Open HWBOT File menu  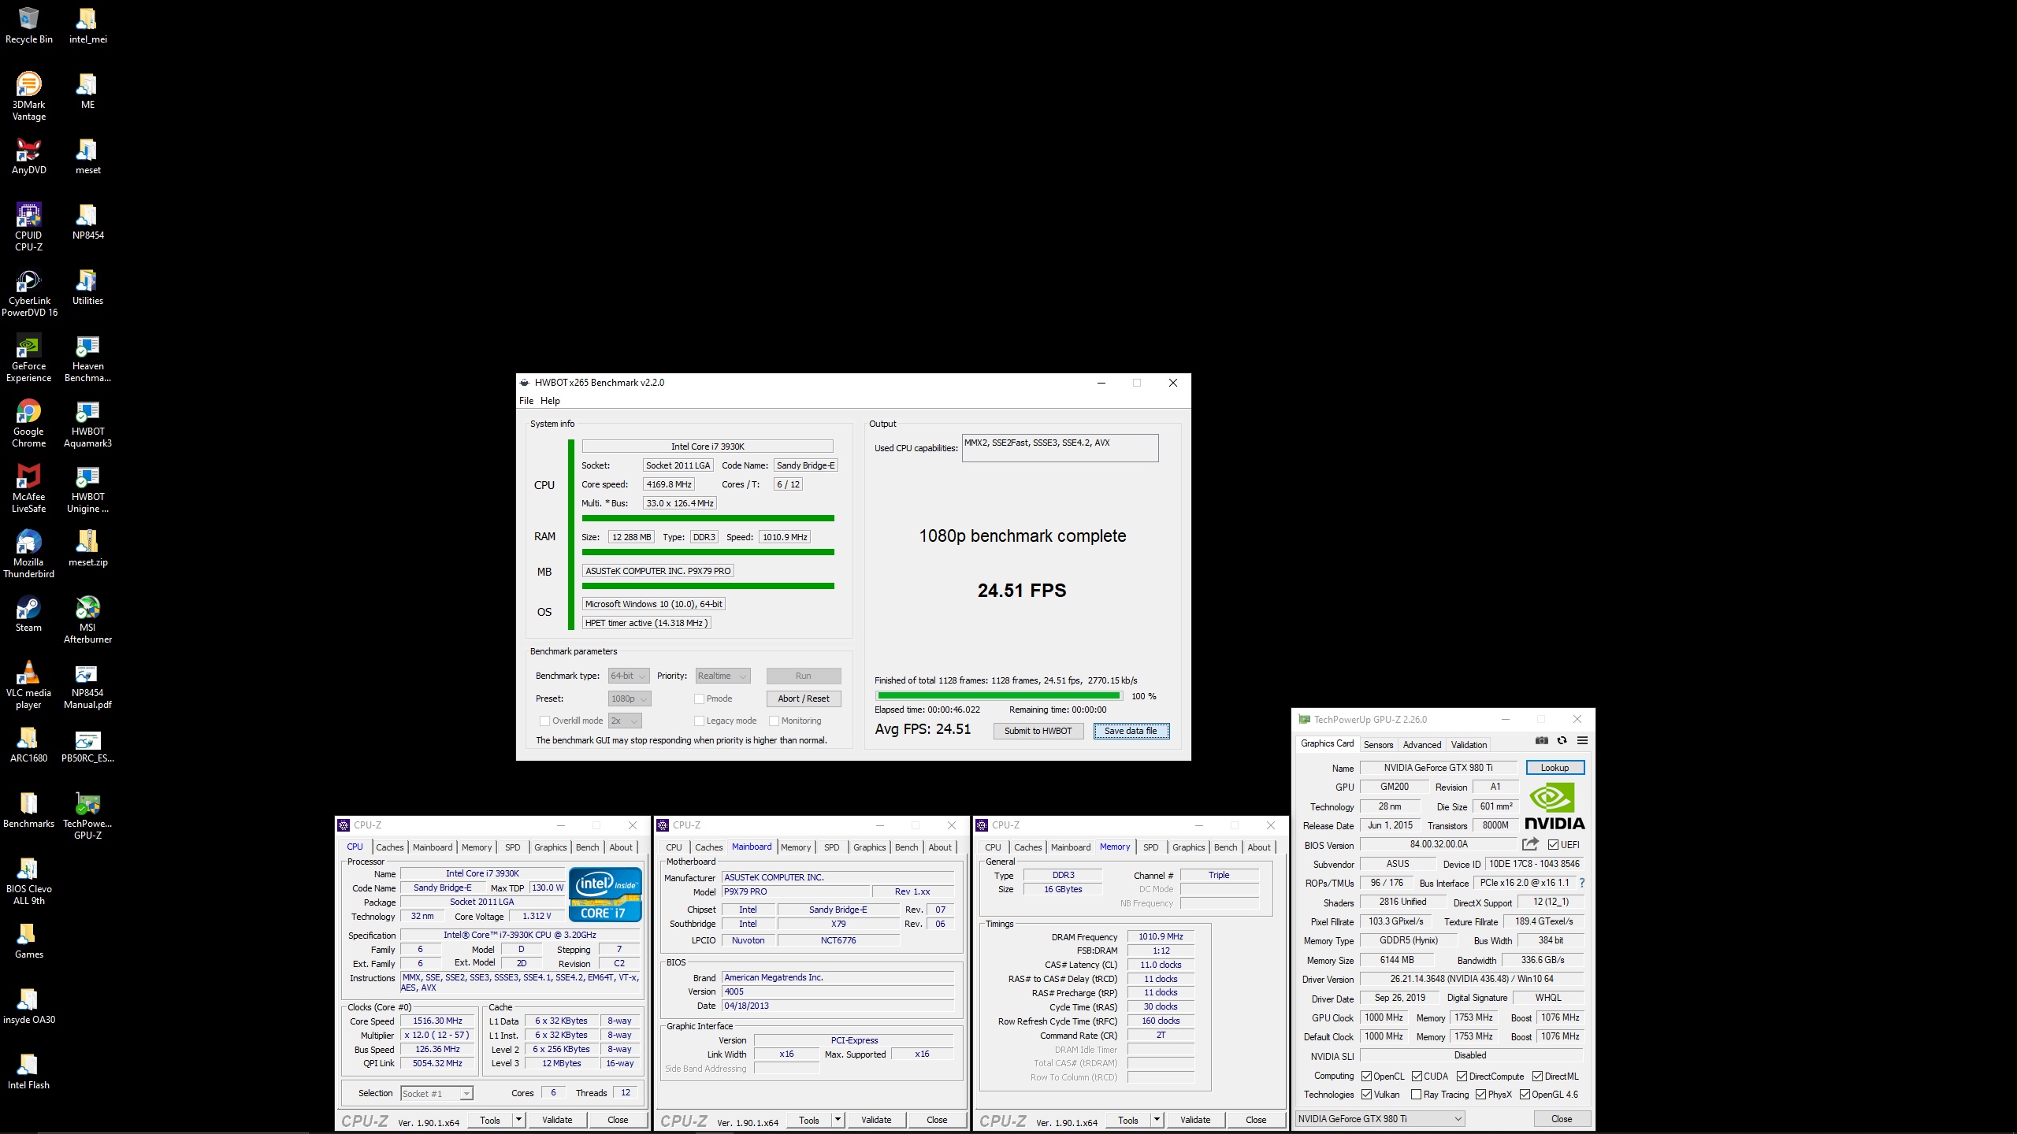pos(526,401)
